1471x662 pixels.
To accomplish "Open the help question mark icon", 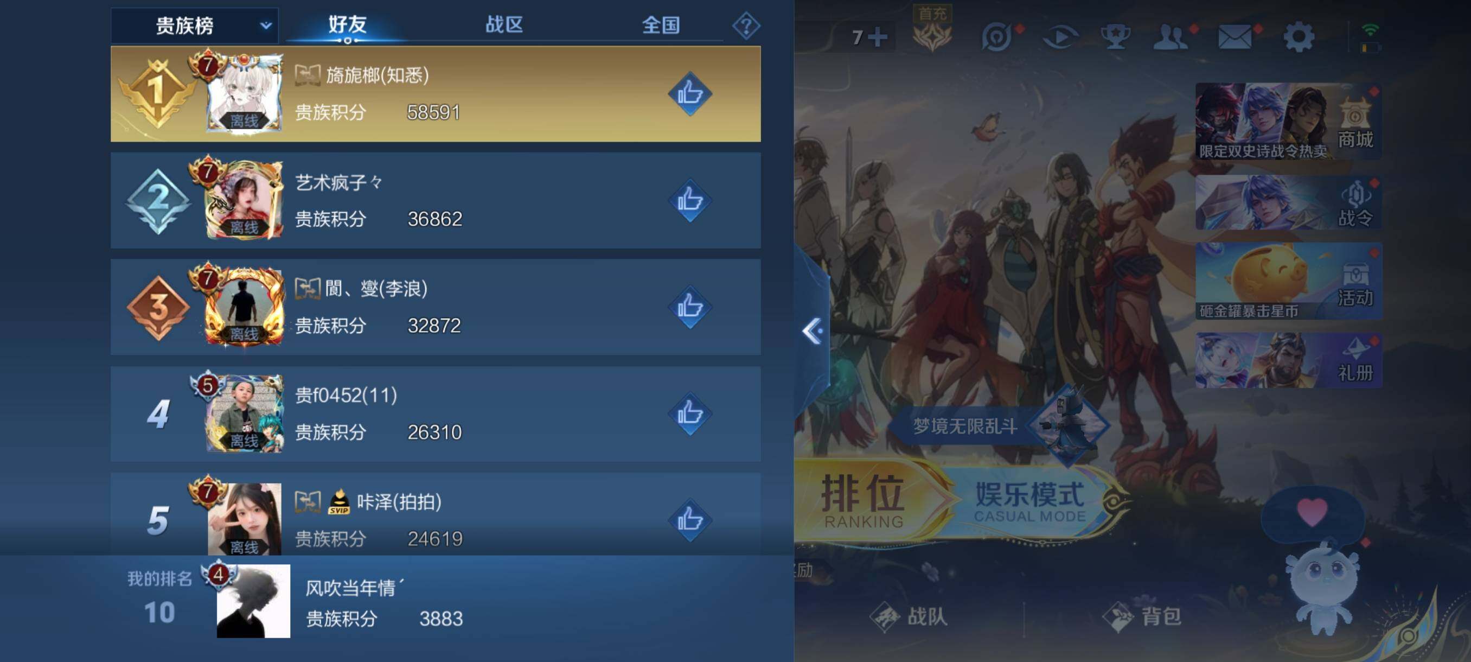I will click(746, 26).
